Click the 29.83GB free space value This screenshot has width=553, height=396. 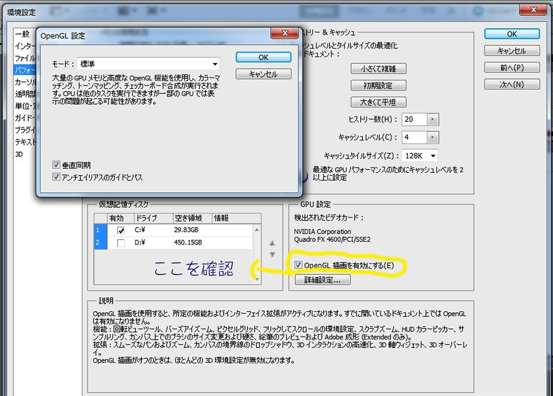tap(186, 230)
